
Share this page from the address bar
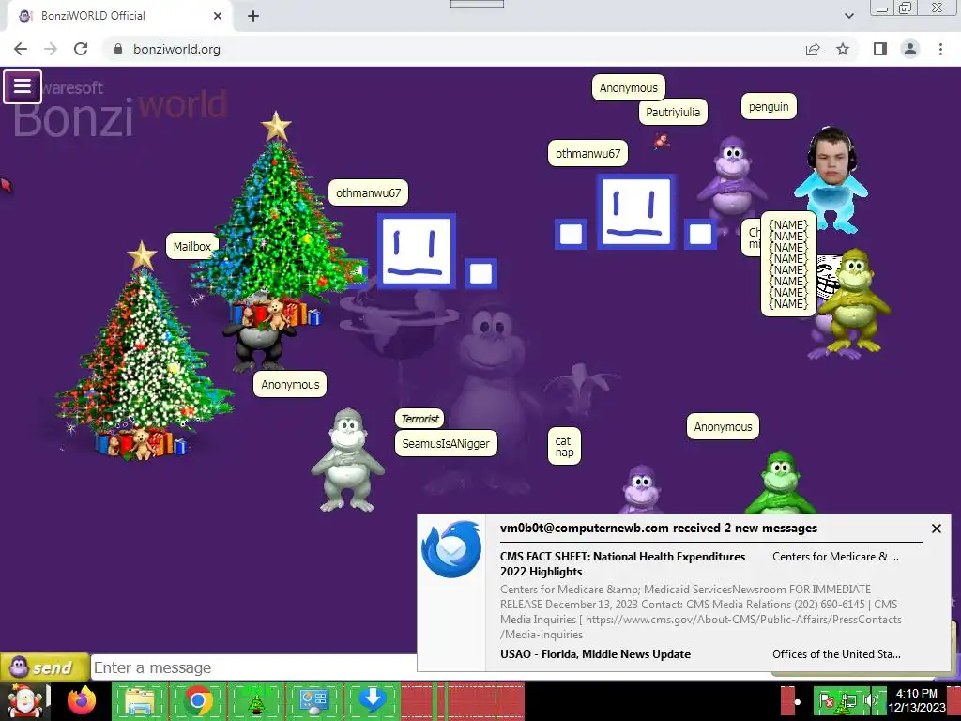coord(813,49)
